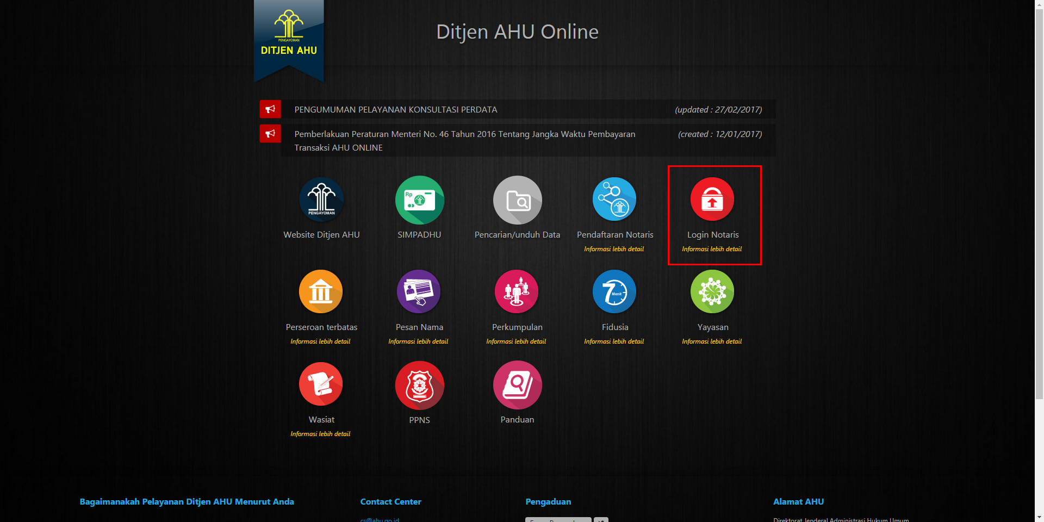
Task: Click the green SIMPADHU icon
Action: click(419, 200)
